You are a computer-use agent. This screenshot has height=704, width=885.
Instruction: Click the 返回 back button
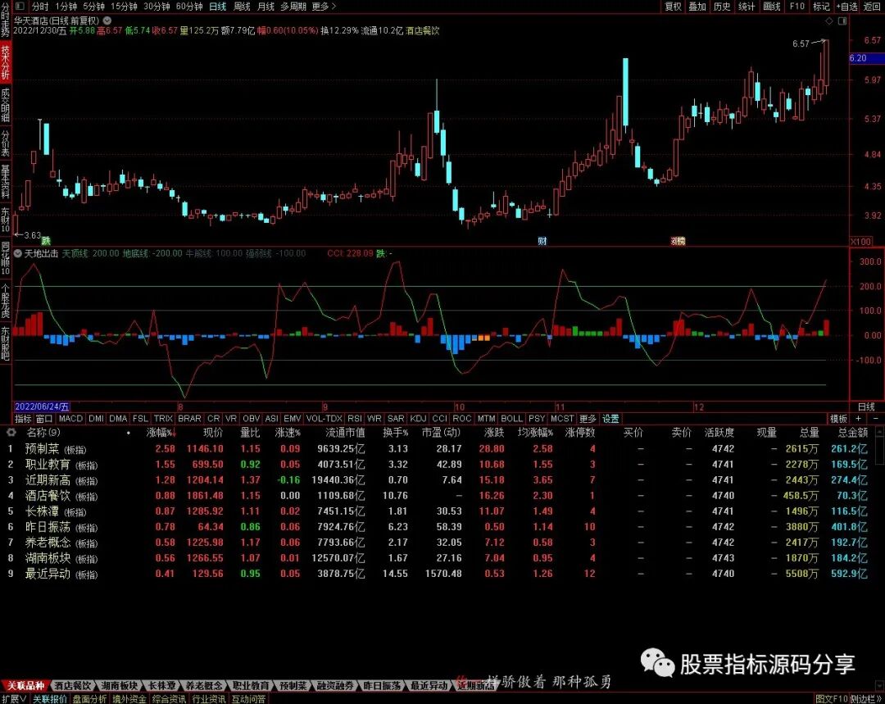click(871, 7)
